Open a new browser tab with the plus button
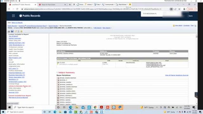 [x=70, y=4]
